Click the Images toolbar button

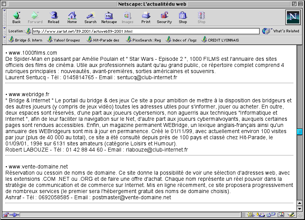[x=127, y=17]
